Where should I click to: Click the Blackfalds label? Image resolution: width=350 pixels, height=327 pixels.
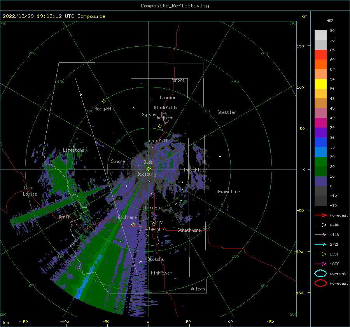pyautogui.click(x=165, y=108)
